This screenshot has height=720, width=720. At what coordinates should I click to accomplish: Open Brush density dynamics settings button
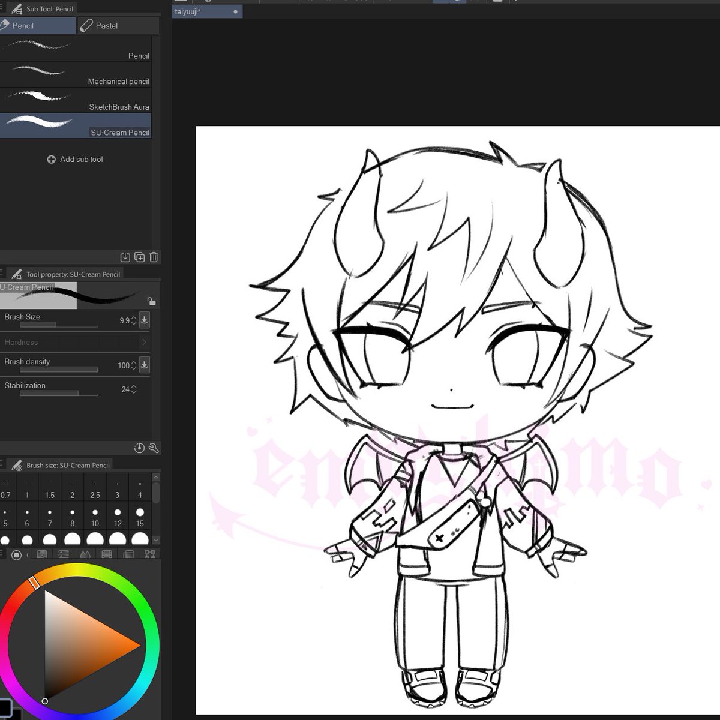(145, 365)
